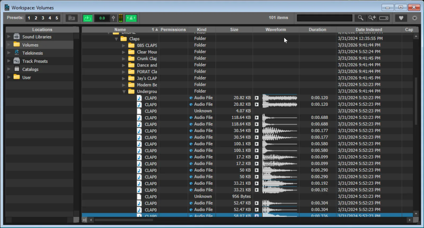This screenshot has width=424, height=228.
Task: Click the preview level meter
Action: pos(121,18)
